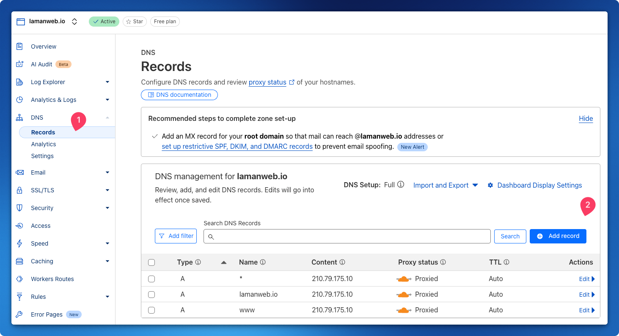Click the Access arrow icon
This screenshot has height=336, width=619.
(x=19, y=226)
